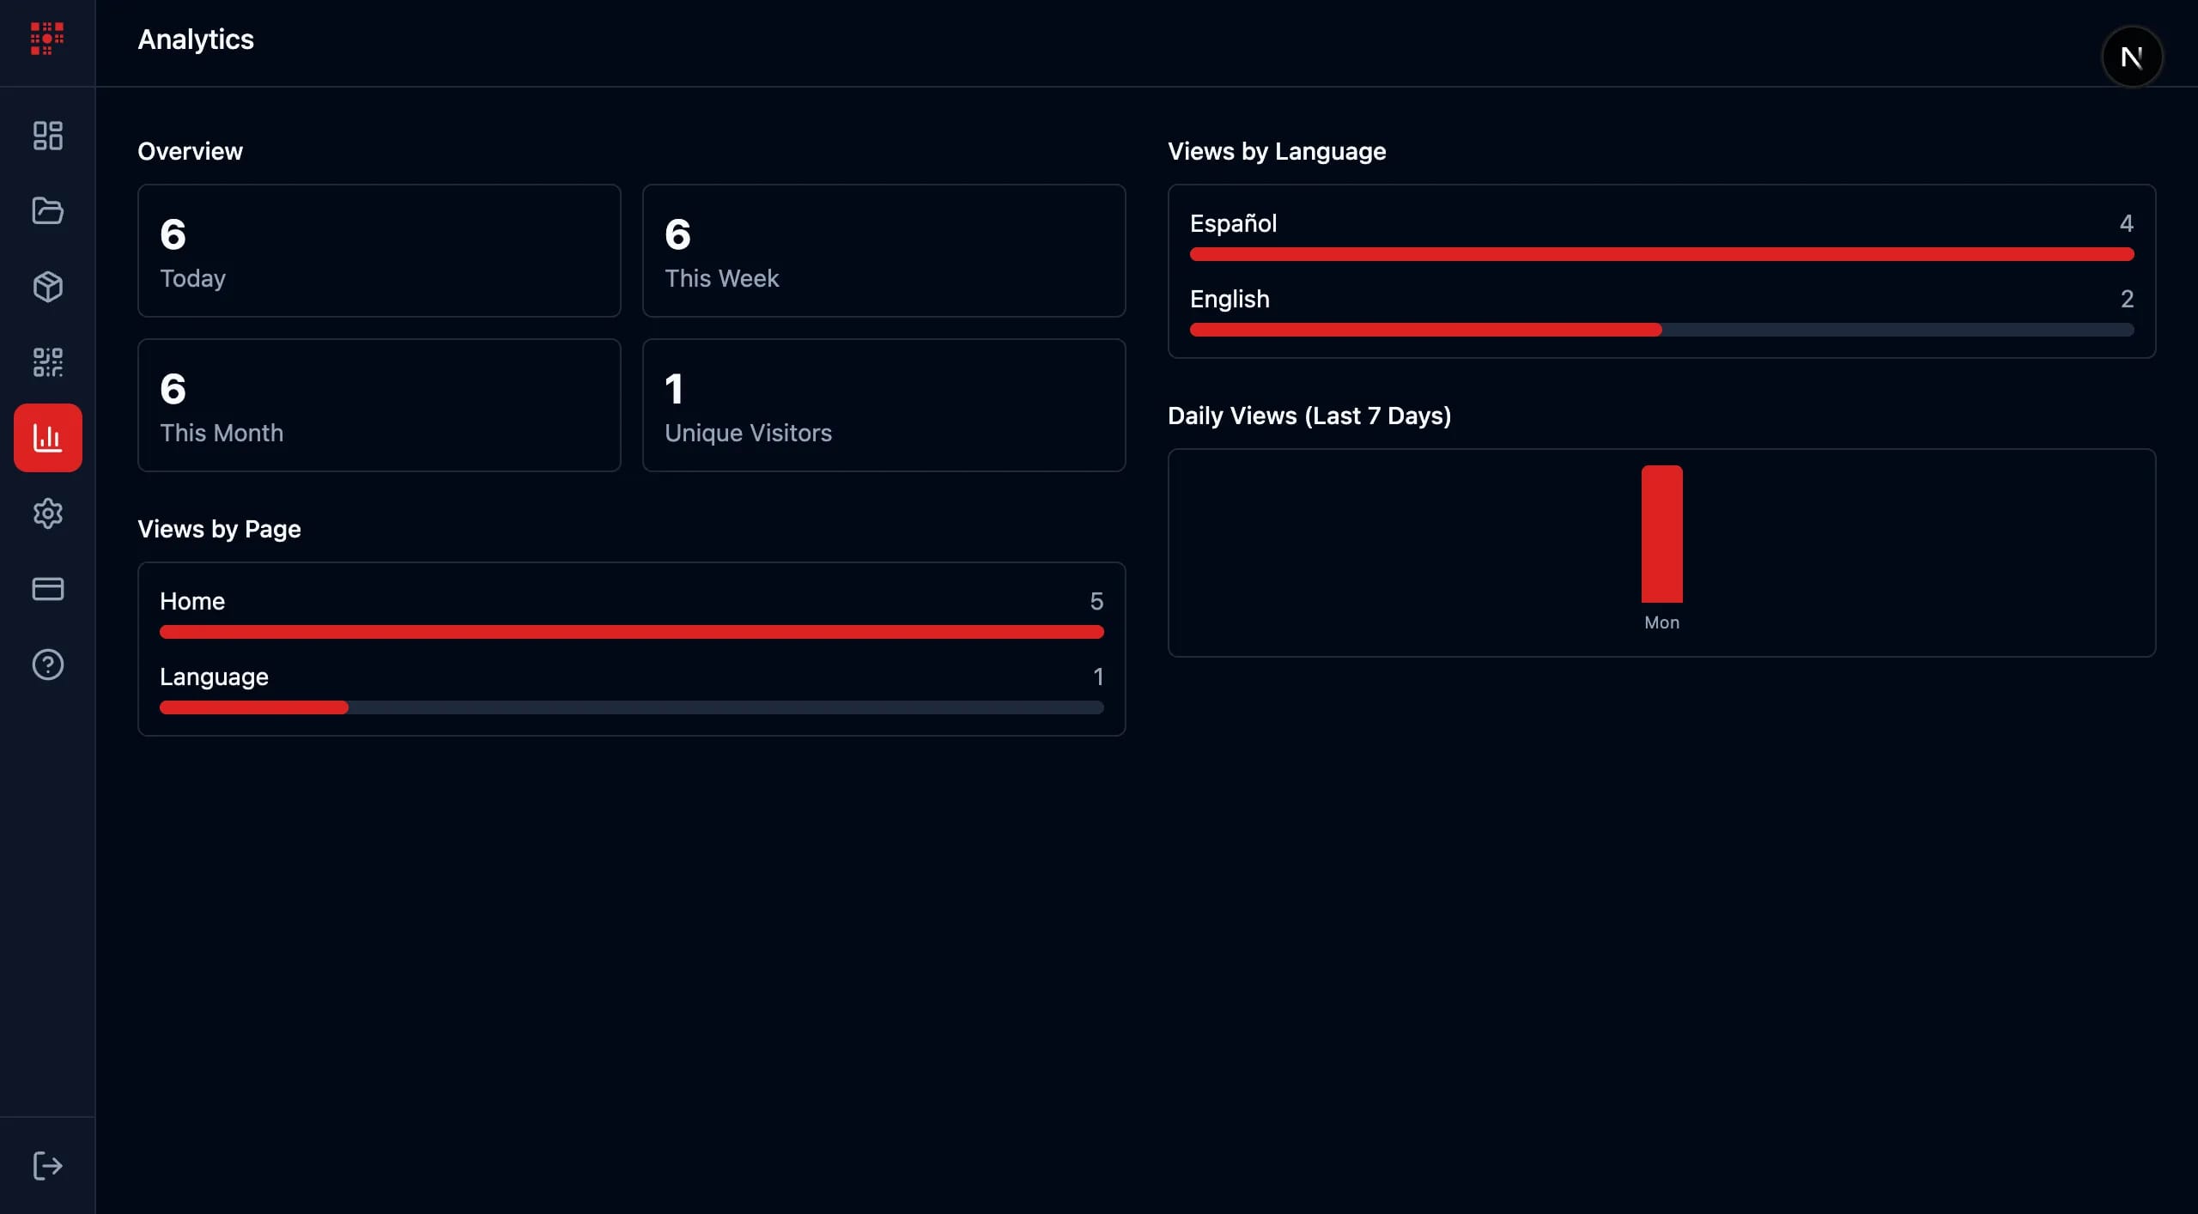Open Help via the question mark icon
The image size is (2198, 1214).
point(47,665)
